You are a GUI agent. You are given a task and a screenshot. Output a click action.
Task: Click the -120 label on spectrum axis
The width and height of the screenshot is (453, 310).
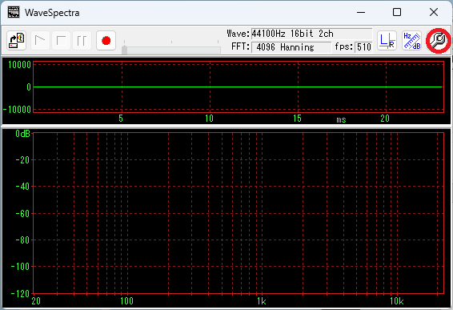[20, 294]
